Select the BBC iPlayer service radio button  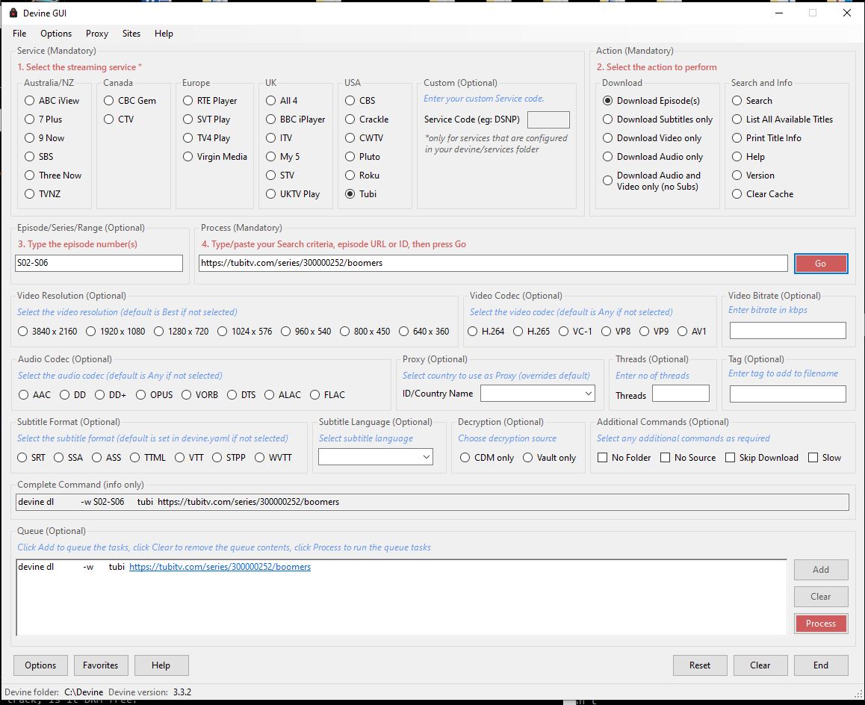pos(271,119)
